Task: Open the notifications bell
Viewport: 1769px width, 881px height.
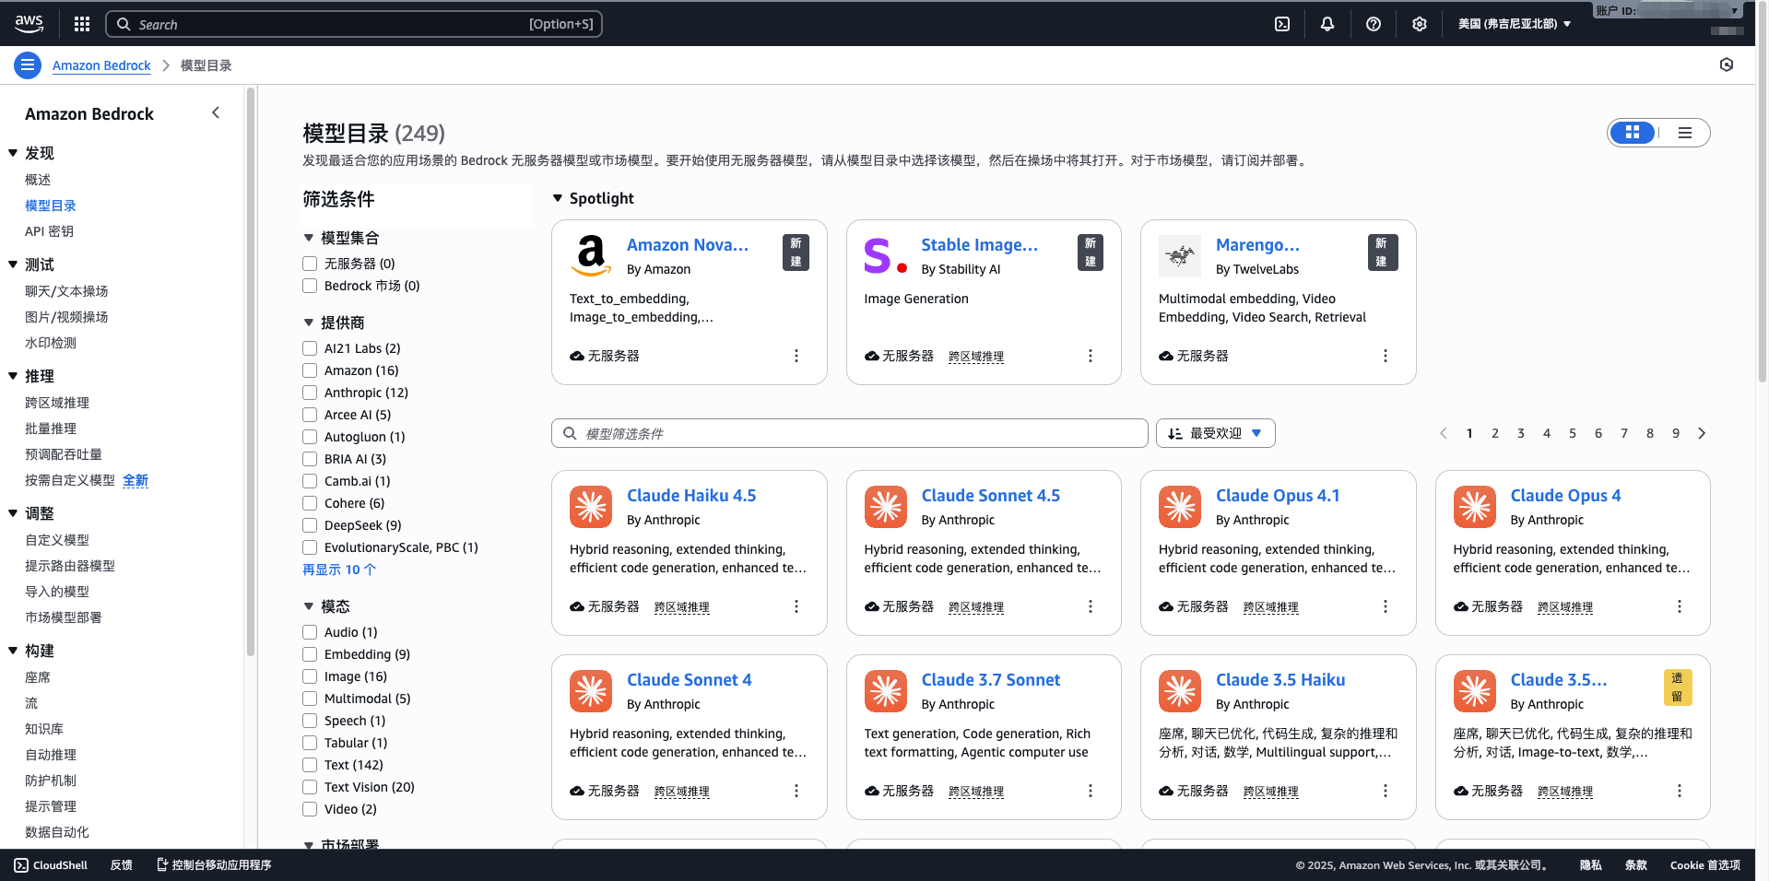Action: 1327,23
